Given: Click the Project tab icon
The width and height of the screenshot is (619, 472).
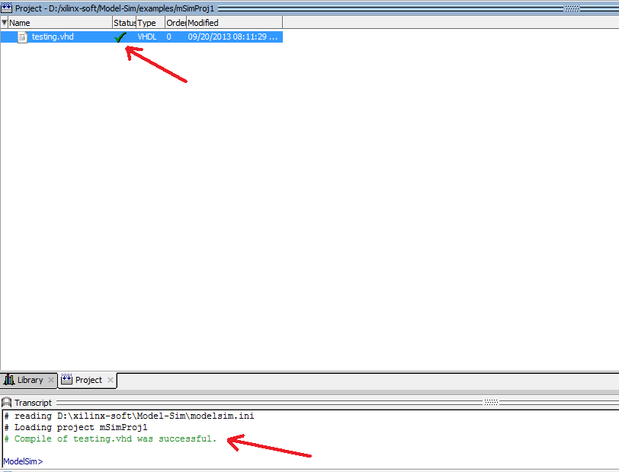Looking at the screenshot, I should (x=66, y=380).
